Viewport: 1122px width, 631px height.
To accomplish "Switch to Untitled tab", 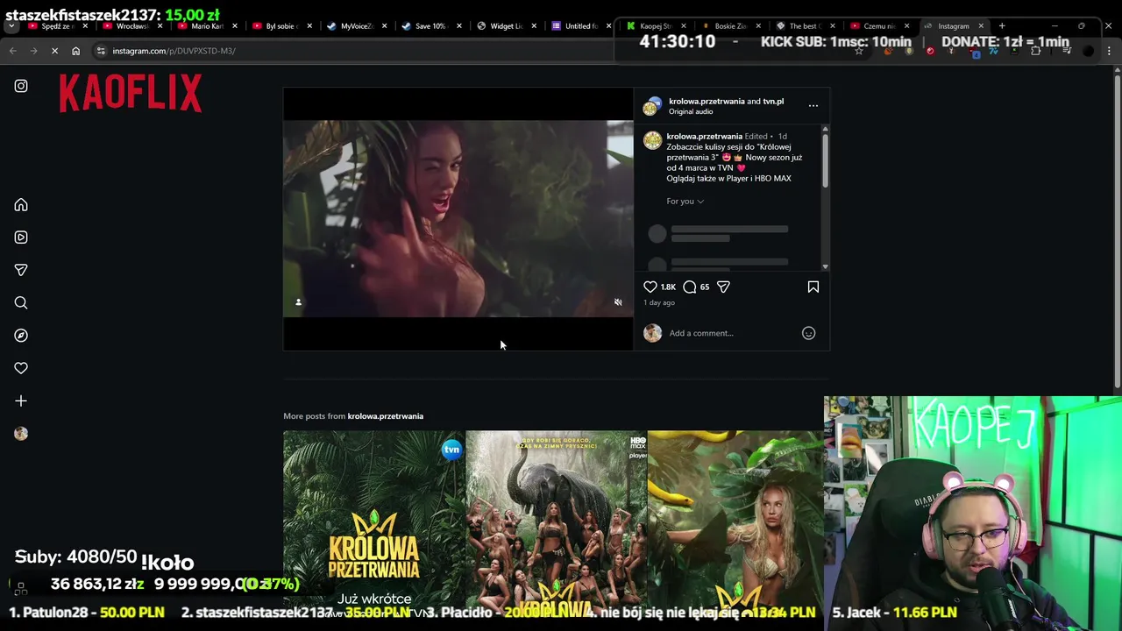I will pyautogui.click(x=579, y=26).
